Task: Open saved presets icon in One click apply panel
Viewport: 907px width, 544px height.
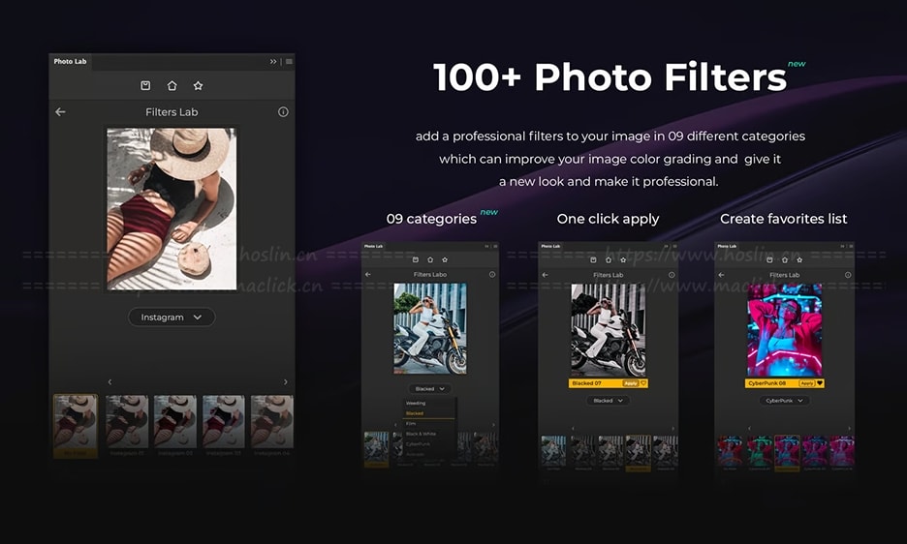Action: pos(593,259)
